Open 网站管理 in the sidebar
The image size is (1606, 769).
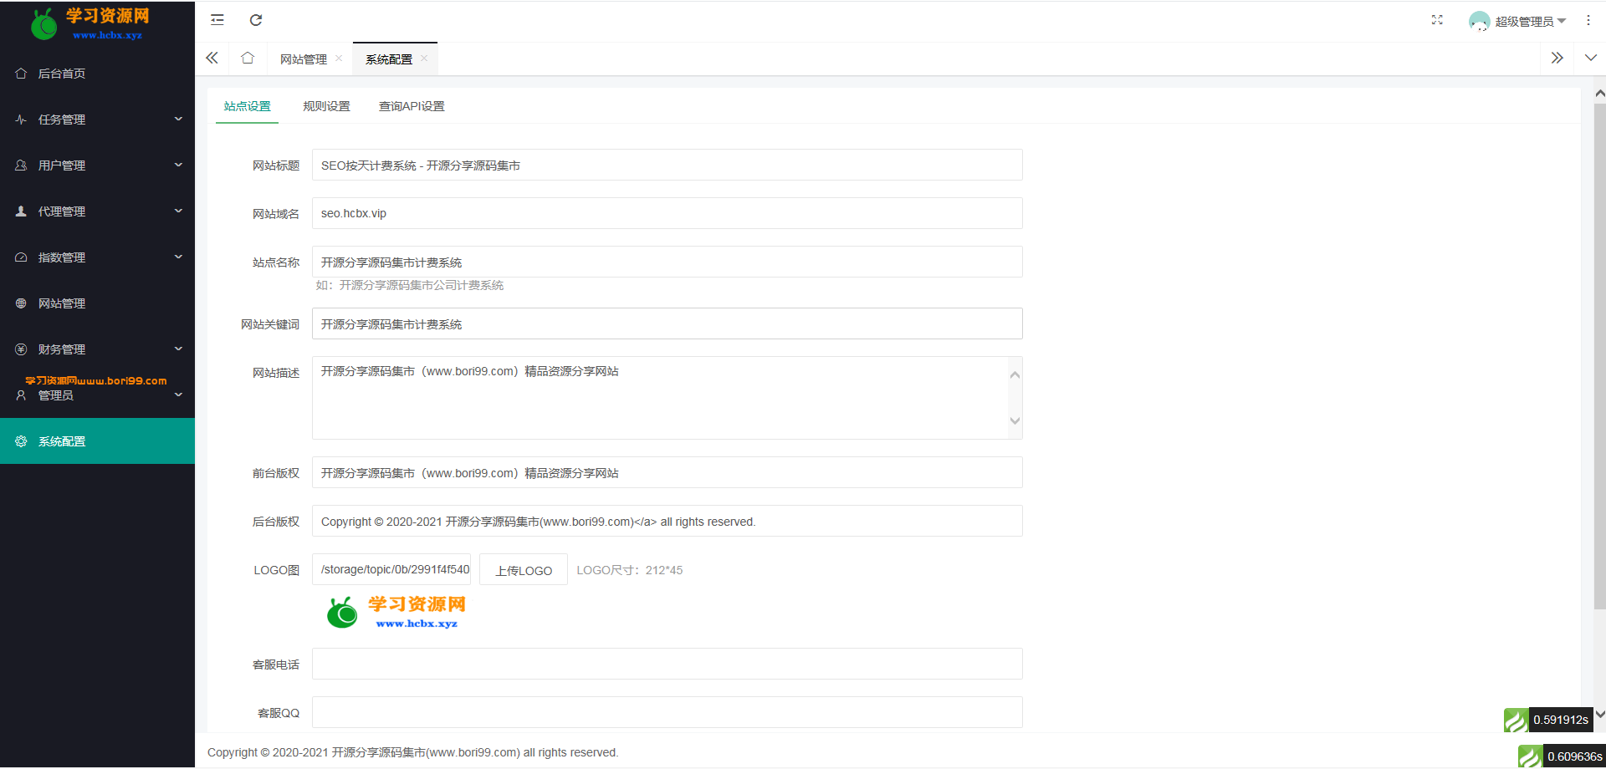point(97,303)
